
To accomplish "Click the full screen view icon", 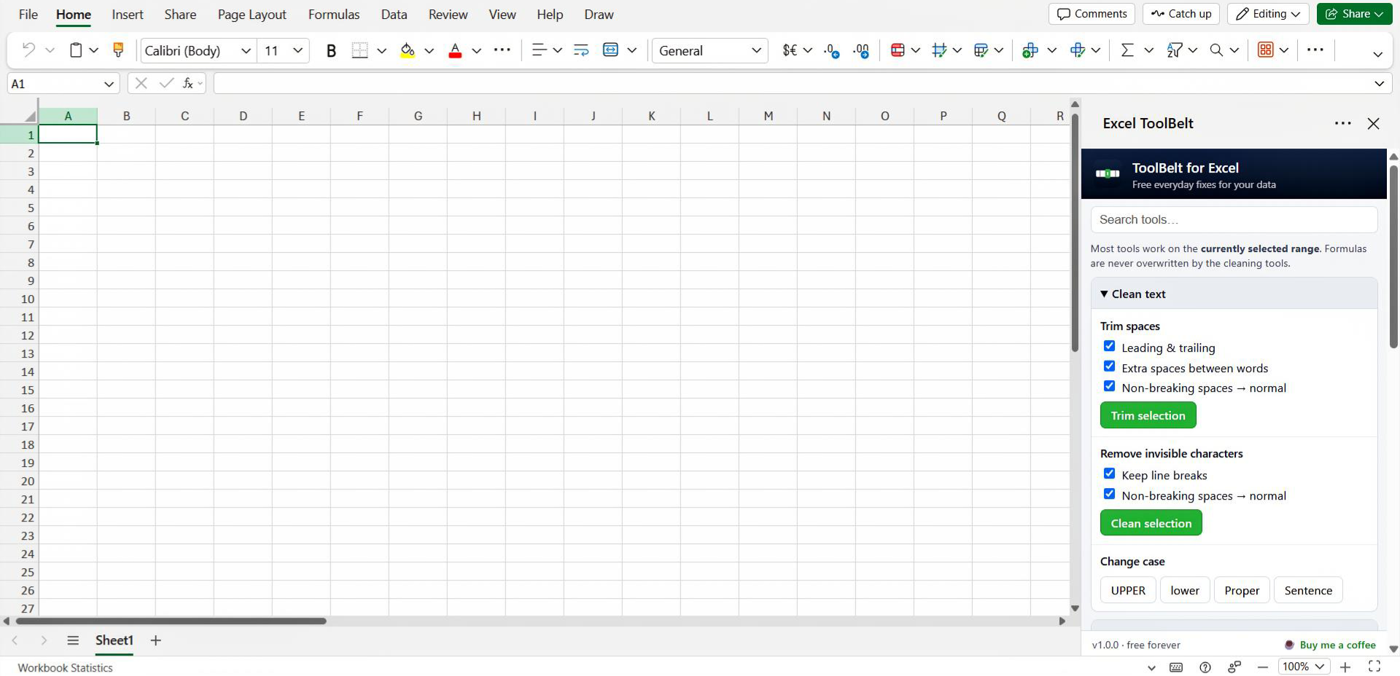I will [1374, 667].
